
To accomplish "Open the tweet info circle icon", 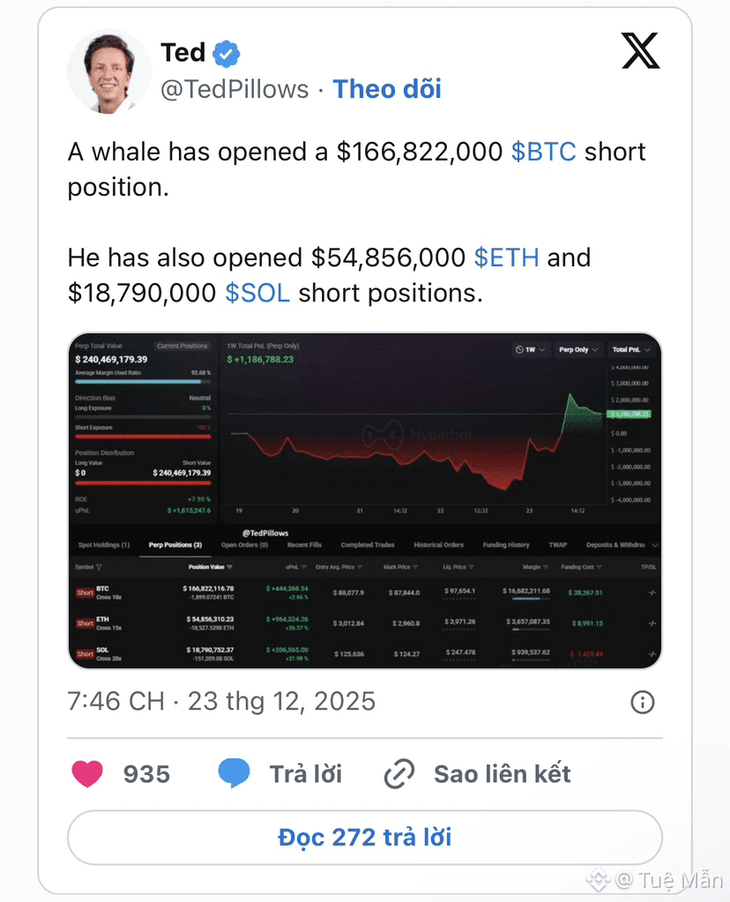I will pos(643,702).
